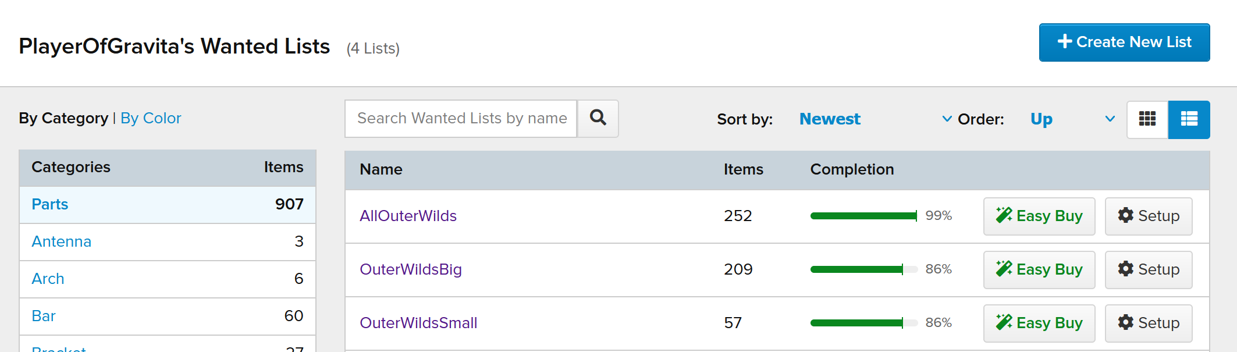The width and height of the screenshot is (1237, 352).
Task: Open the OuterWildsSmall wanted list
Action: 418,323
